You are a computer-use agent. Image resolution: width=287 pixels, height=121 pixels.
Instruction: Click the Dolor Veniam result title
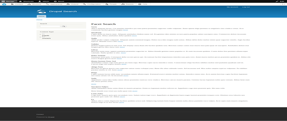pos(99,55)
